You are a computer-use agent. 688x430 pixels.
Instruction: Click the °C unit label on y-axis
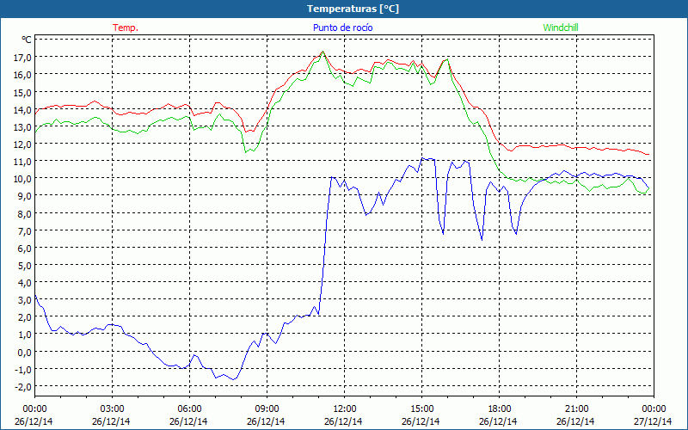tap(27, 40)
